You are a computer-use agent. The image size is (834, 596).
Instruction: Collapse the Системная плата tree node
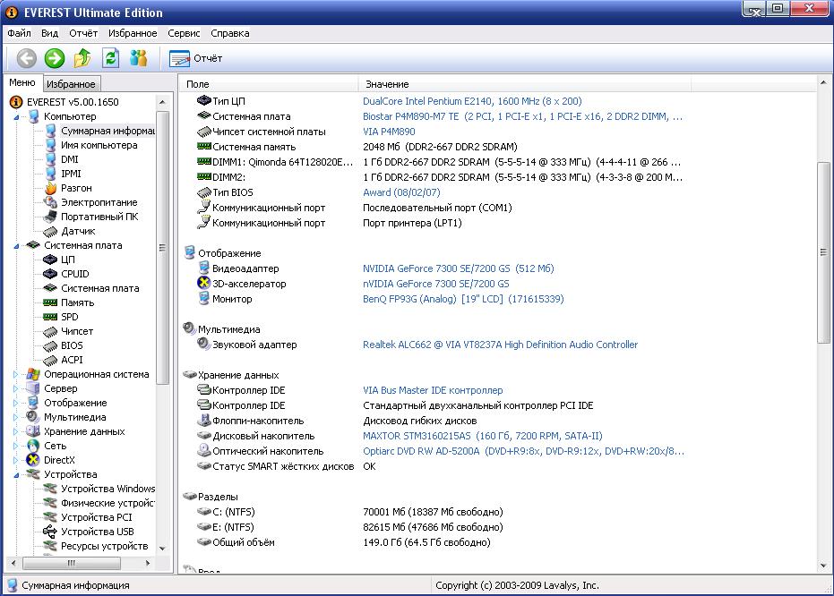(16, 245)
